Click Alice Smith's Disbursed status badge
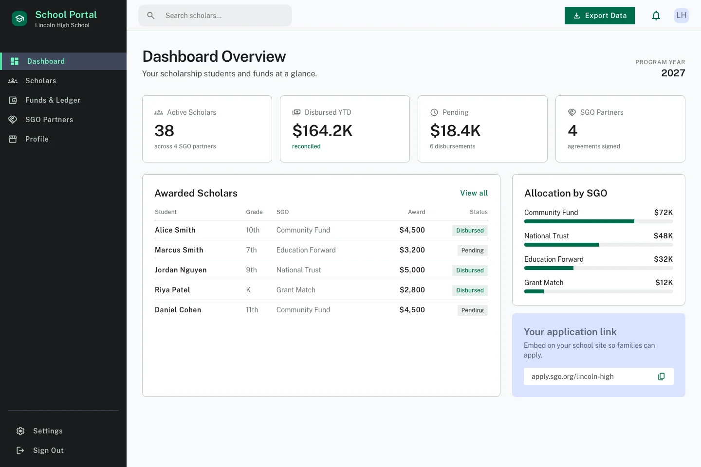 (x=470, y=231)
